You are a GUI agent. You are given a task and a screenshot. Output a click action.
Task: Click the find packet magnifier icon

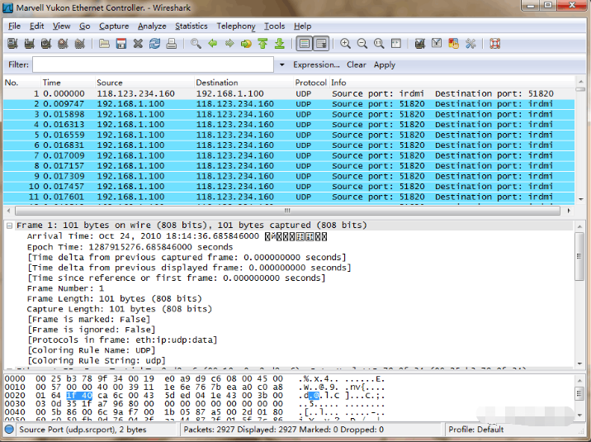[196, 44]
